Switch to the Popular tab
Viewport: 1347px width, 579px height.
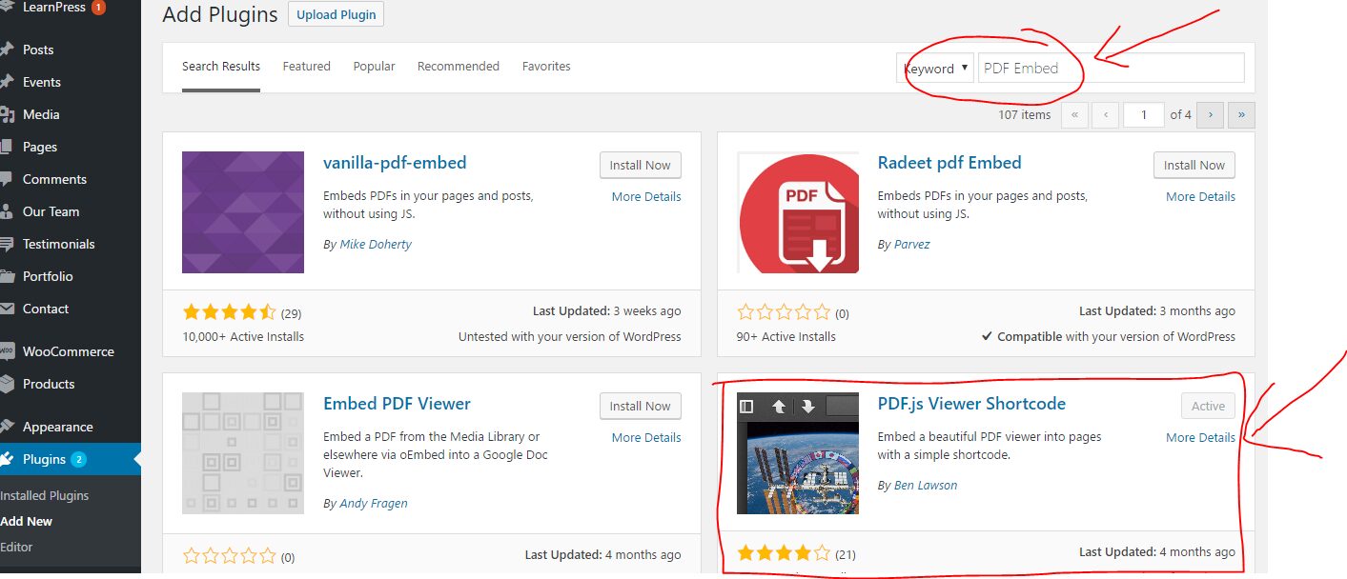374,67
